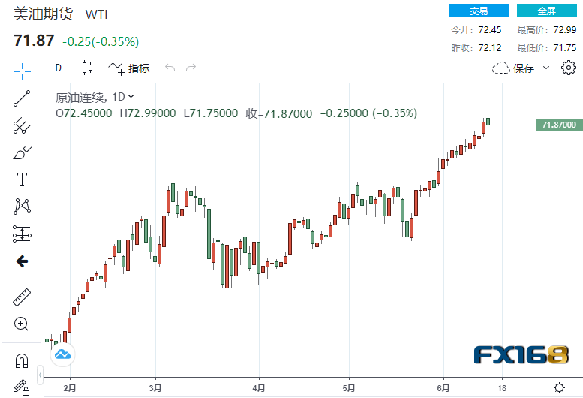Pick the brush drawing tool
Viewport: 583px width, 398px height.
pos(22,153)
